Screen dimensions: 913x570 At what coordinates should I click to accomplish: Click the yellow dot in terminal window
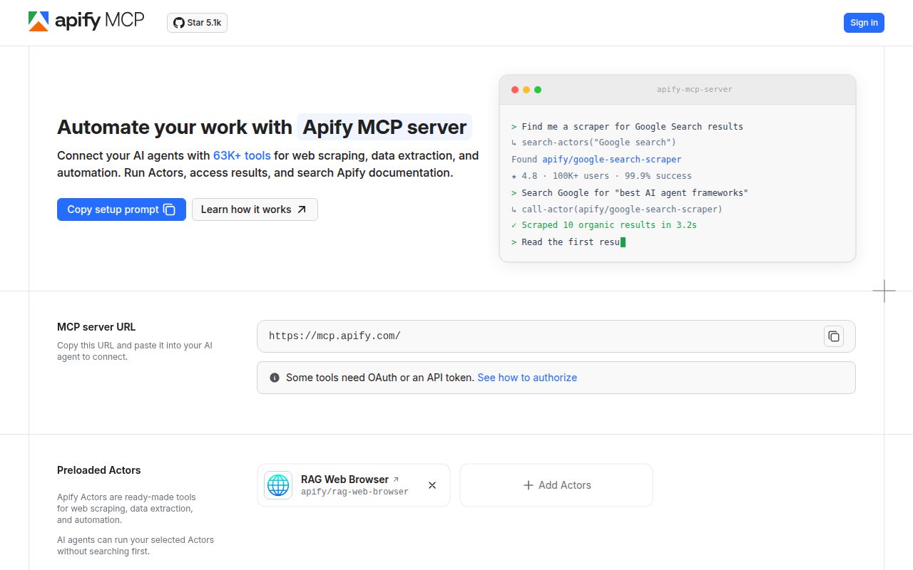point(526,90)
